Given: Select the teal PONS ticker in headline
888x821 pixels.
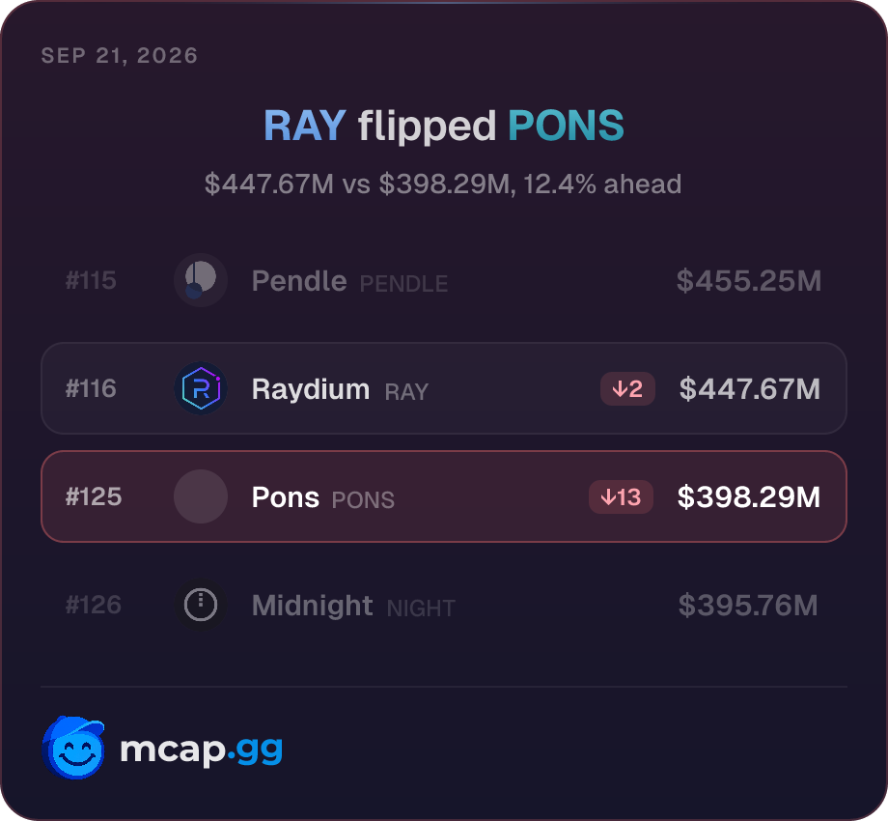Looking at the screenshot, I should click(x=566, y=126).
